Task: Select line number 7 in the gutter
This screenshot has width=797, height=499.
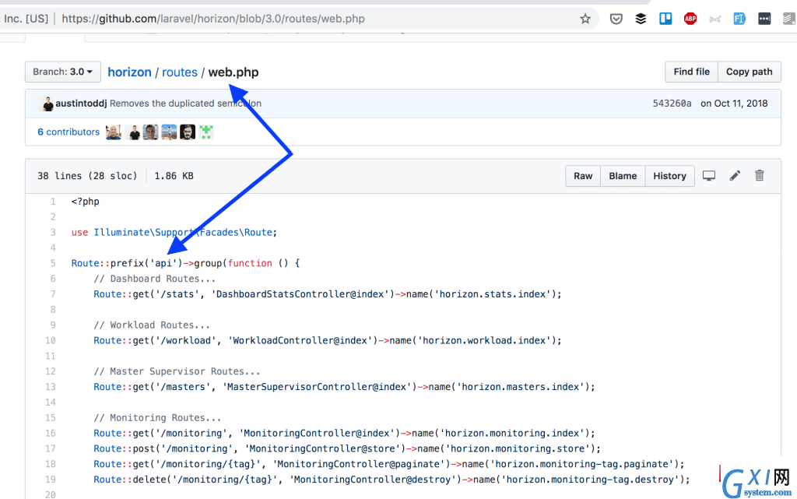Action: [53, 294]
